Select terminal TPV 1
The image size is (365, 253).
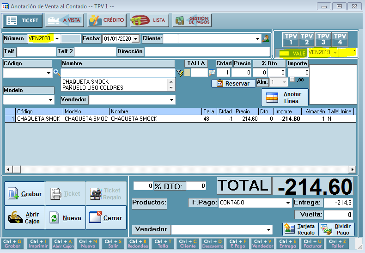[x=291, y=39]
